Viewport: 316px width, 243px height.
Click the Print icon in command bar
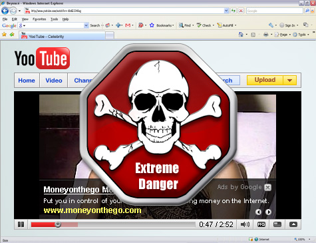[x=266, y=35]
